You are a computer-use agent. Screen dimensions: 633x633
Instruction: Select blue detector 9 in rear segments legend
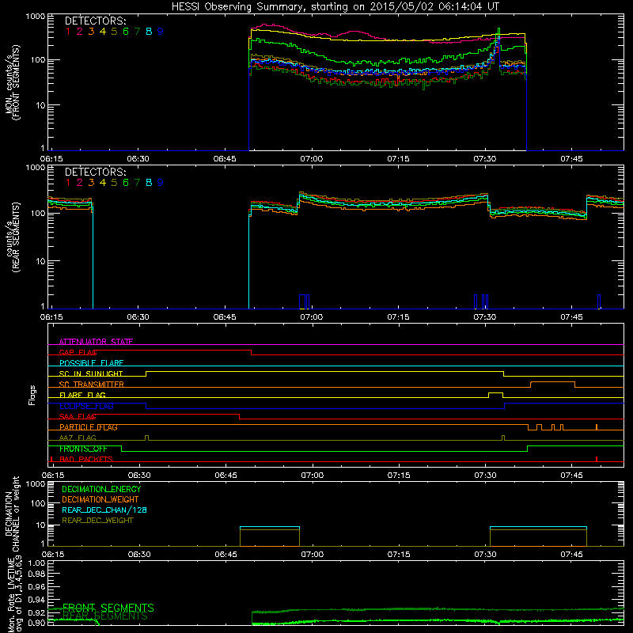[x=161, y=183]
